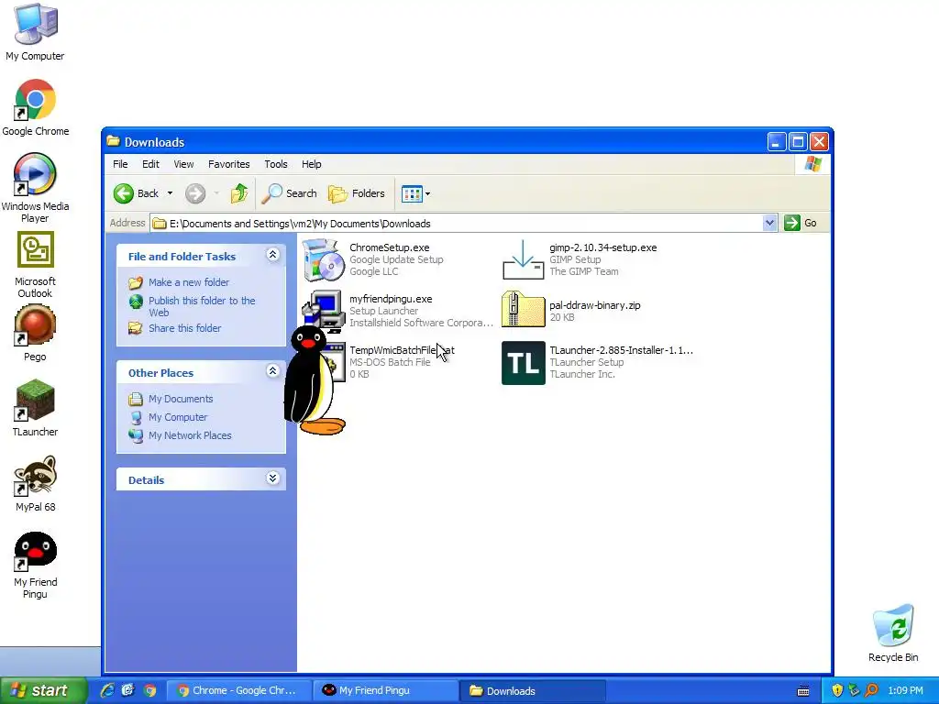Click Publish this folder to the Web
Viewport: 939px width, 704px height.
(x=202, y=306)
